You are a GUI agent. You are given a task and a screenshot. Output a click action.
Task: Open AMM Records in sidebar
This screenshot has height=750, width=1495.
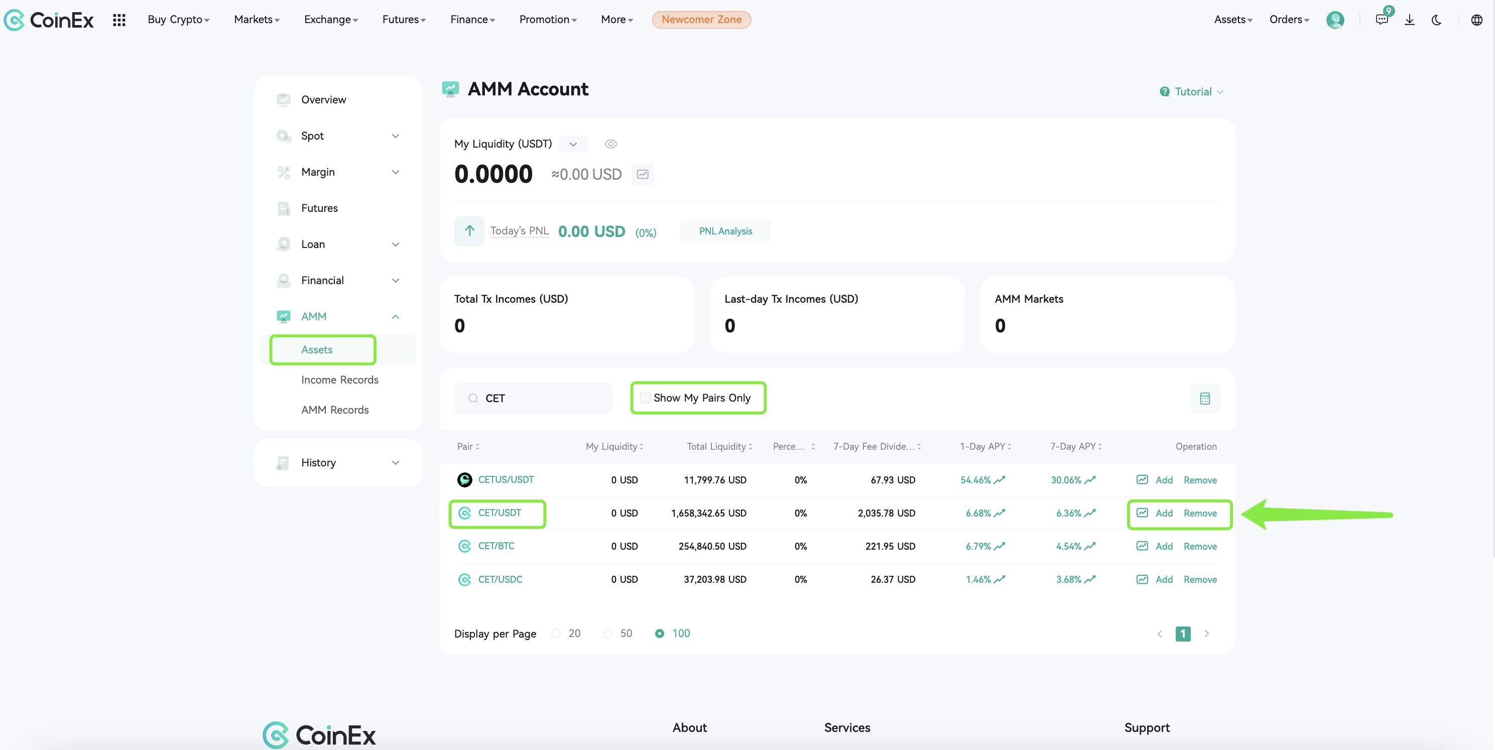(335, 410)
